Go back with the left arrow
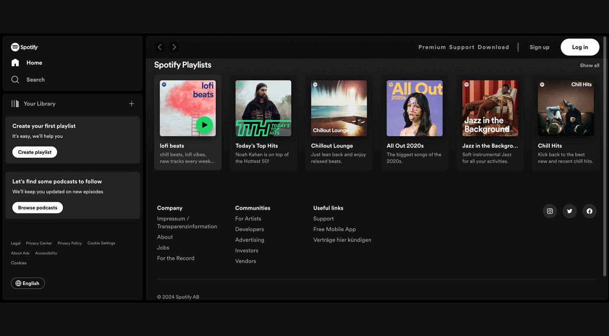Screen dimensions: 609x336 pos(160,47)
